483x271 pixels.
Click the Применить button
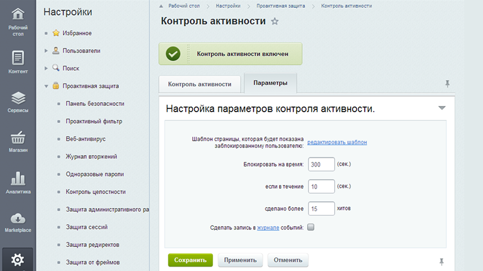[x=240, y=260]
